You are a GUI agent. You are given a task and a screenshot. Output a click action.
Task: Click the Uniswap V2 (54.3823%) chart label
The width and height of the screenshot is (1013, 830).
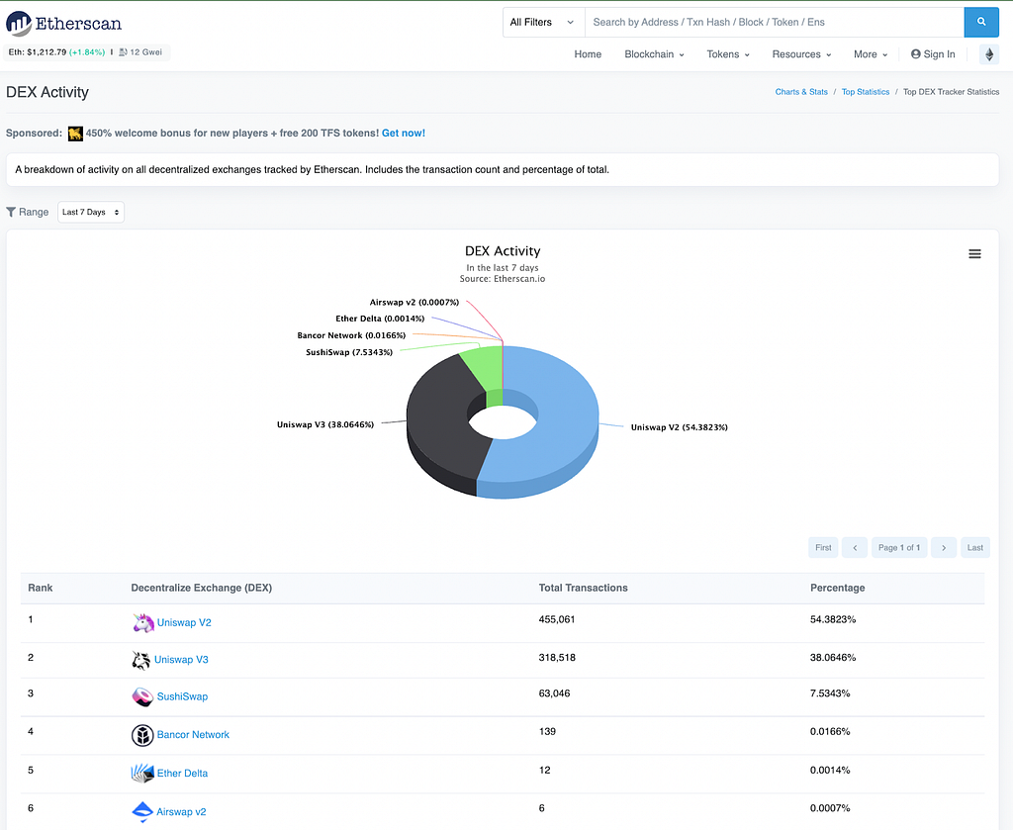click(679, 427)
